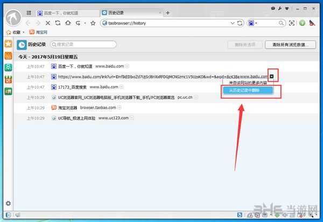Screen dimensions: 323x222
Task: Open the grid tab-overview icon
Action: click(29, 13)
